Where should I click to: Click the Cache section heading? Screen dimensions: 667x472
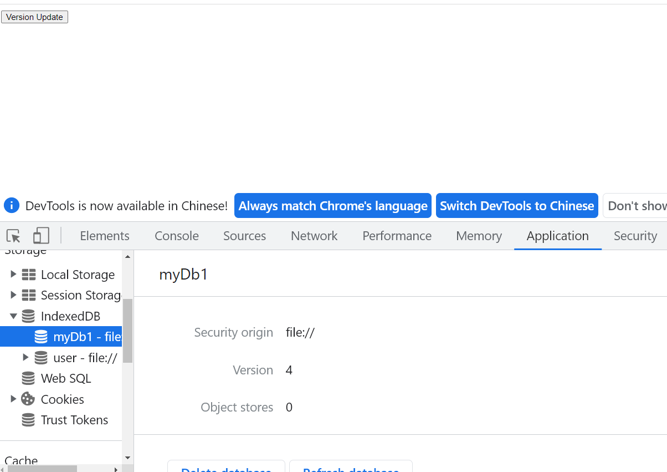22,460
